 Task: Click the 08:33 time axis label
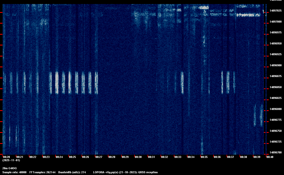coord(178,157)
